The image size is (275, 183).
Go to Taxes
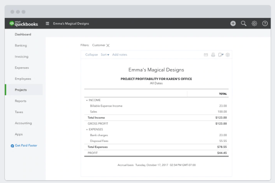[x=19, y=112]
